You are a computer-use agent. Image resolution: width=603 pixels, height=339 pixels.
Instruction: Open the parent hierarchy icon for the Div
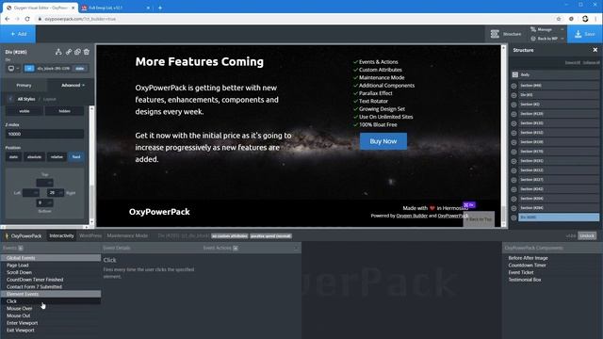point(58,52)
